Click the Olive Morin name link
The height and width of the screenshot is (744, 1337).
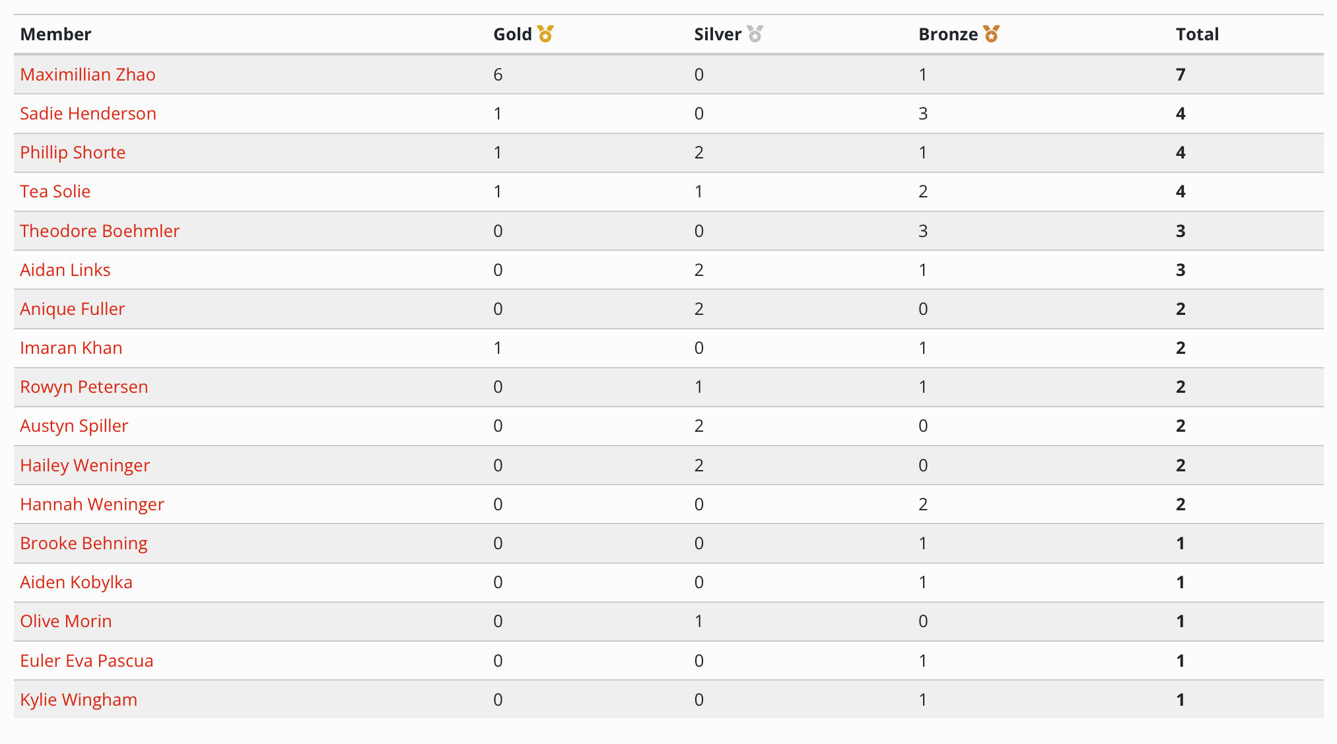tap(66, 621)
